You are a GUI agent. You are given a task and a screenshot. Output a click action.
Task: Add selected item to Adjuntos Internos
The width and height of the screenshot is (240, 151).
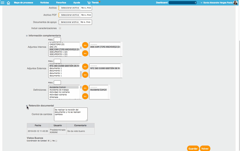[x=85, y=45]
